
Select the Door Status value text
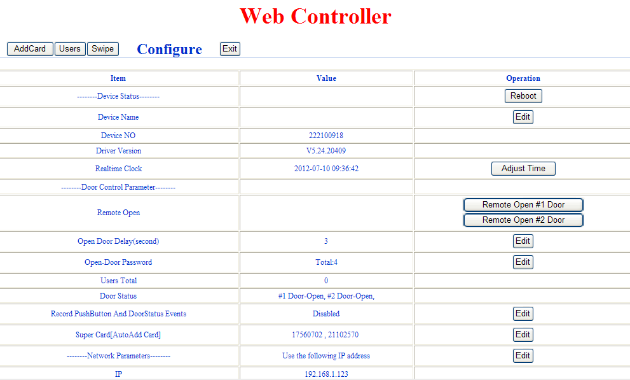click(326, 295)
